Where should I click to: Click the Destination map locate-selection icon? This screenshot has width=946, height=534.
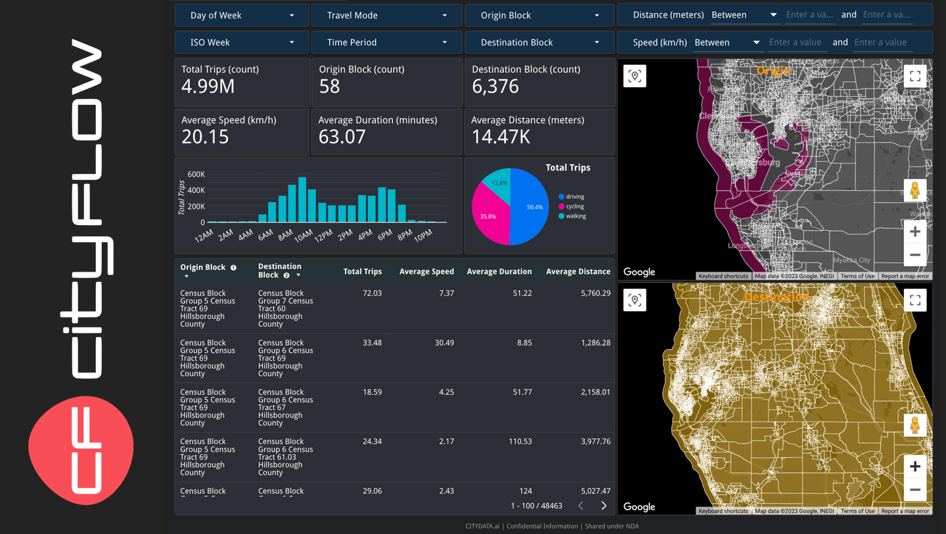pyautogui.click(x=635, y=300)
